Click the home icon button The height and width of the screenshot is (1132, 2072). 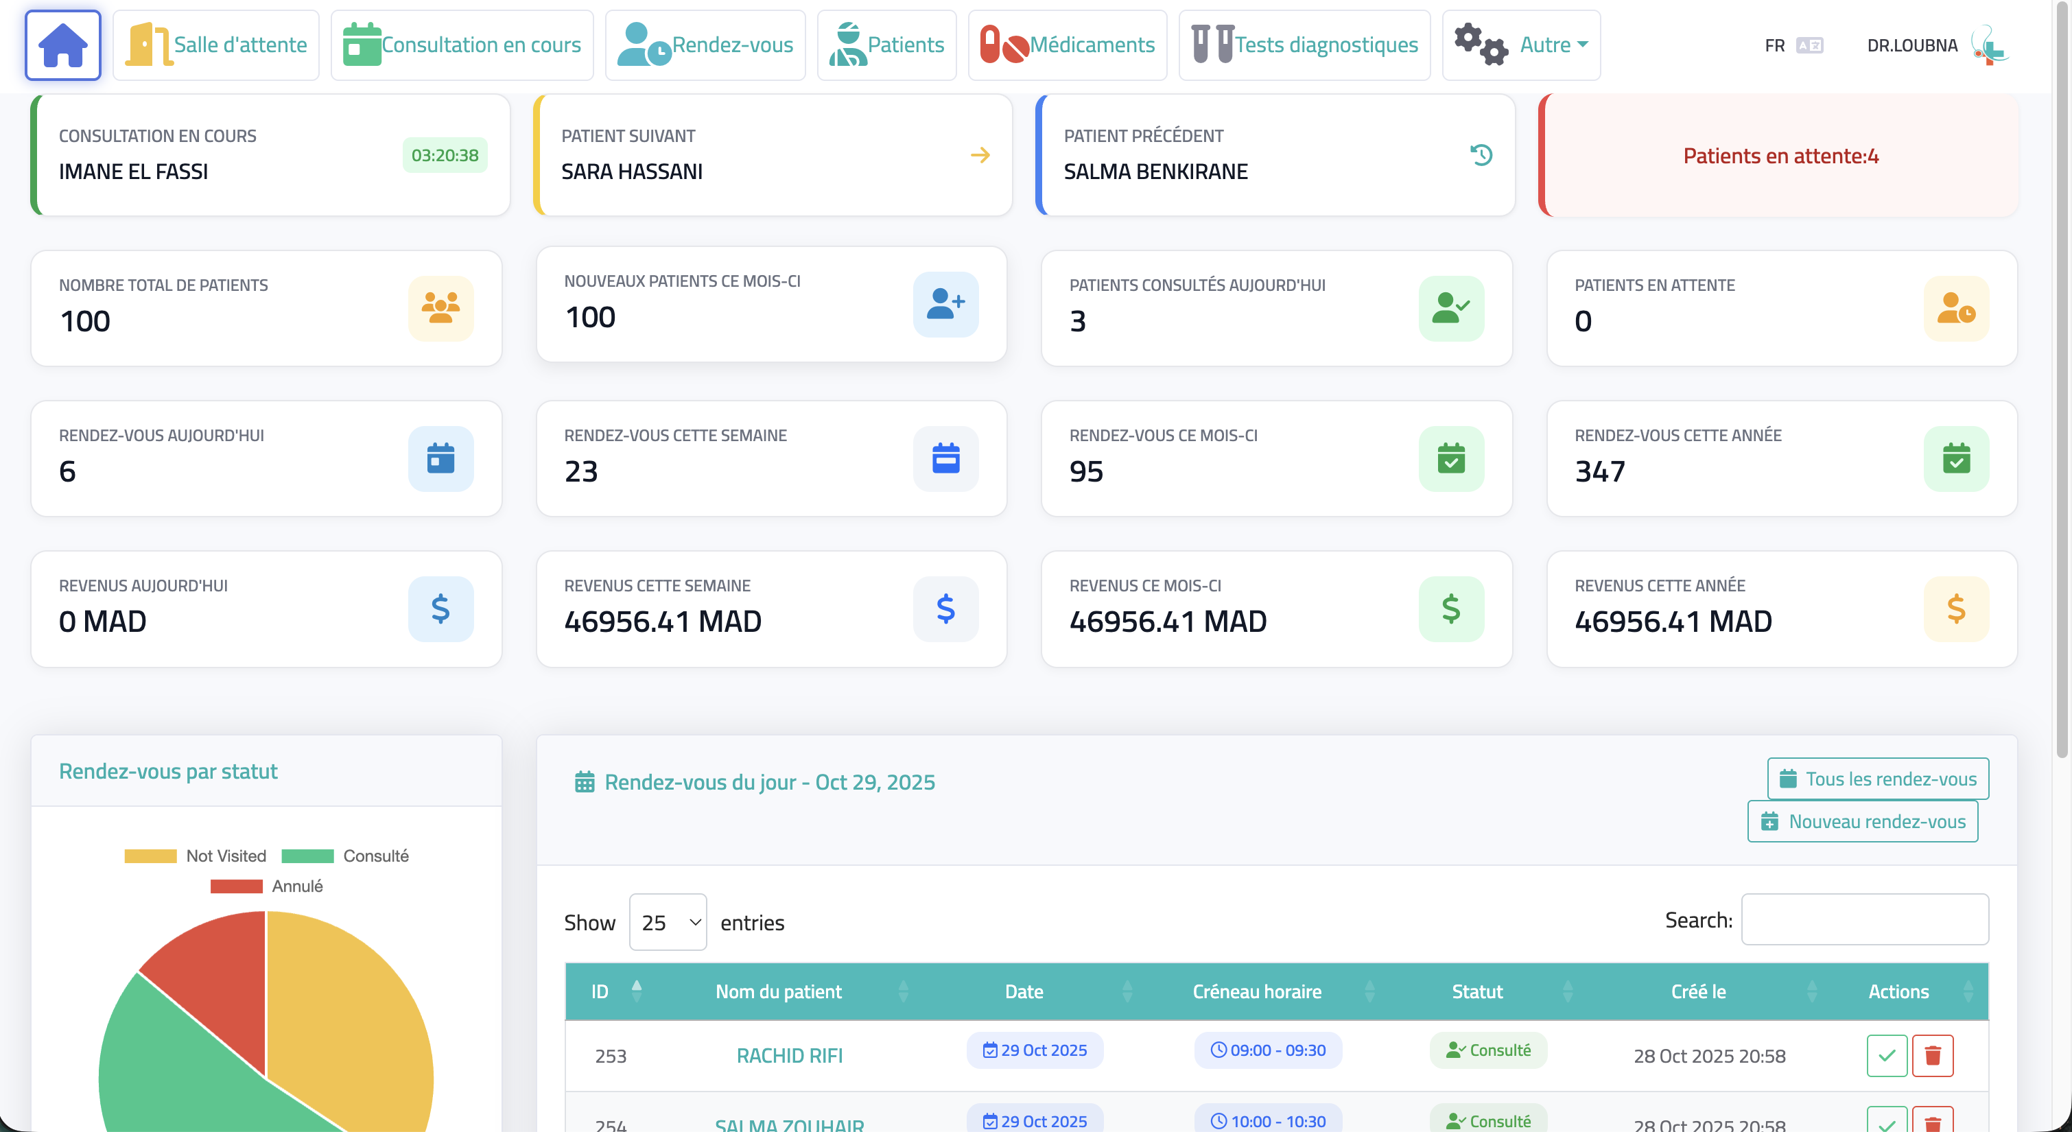pyautogui.click(x=62, y=45)
